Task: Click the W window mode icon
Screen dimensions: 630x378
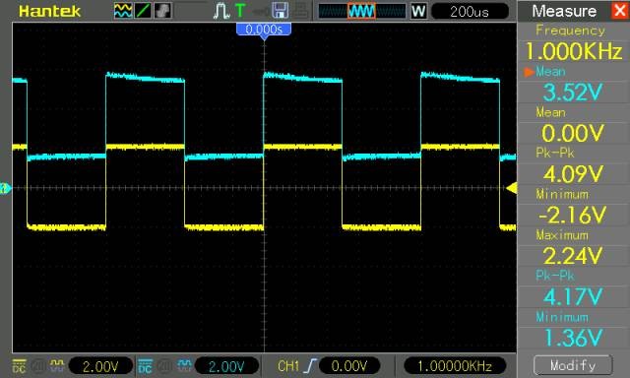Action: click(x=418, y=11)
